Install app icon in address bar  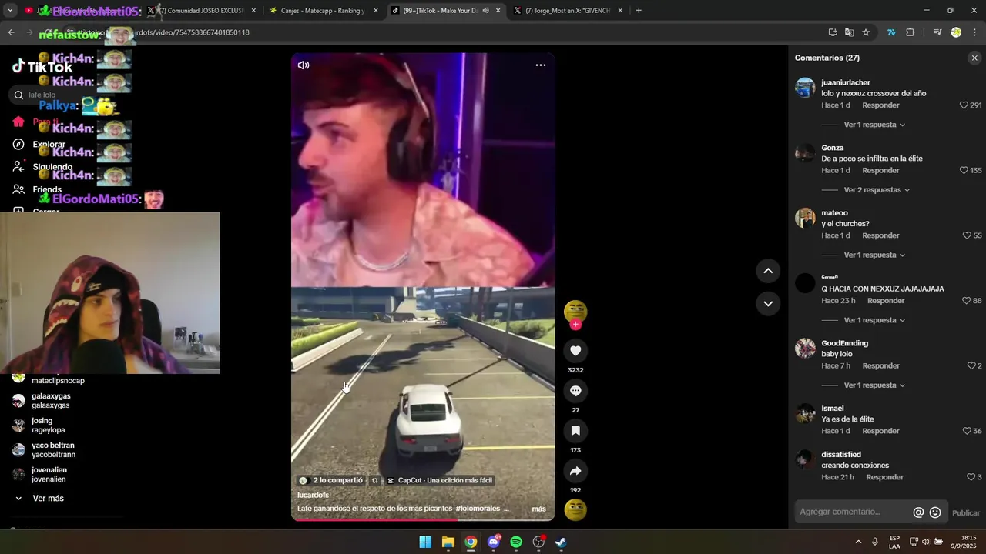(x=833, y=32)
